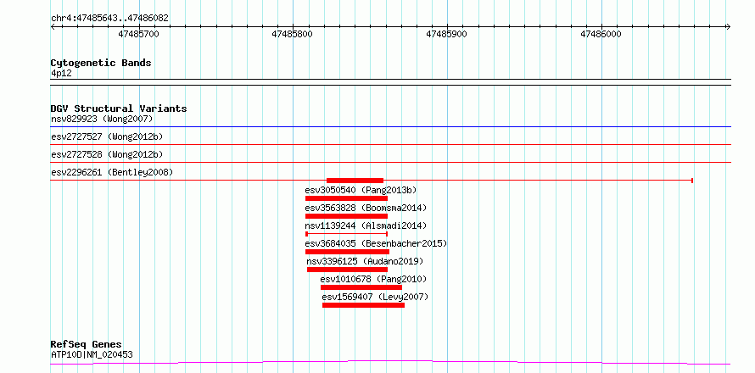Viewport: 755px width, 373px height.
Task: Open variant esv2727528 (Wong2012b) label
Action: (107, 154)
